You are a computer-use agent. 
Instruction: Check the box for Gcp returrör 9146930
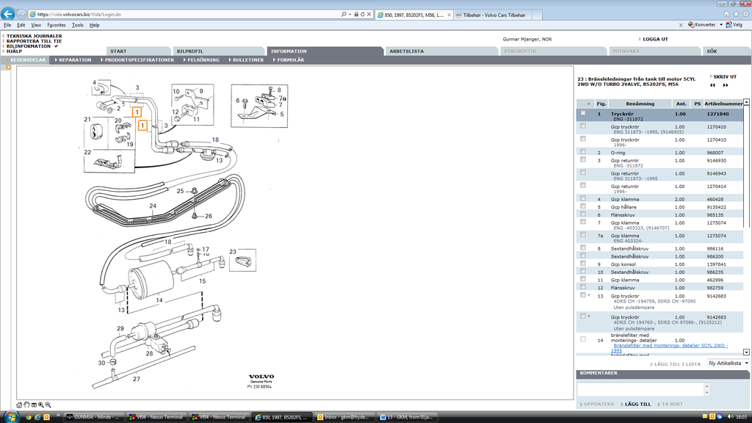click(582, 159)
